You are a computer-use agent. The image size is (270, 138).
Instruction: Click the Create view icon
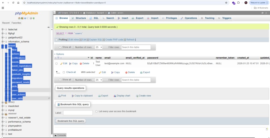[x=137, y=96]
